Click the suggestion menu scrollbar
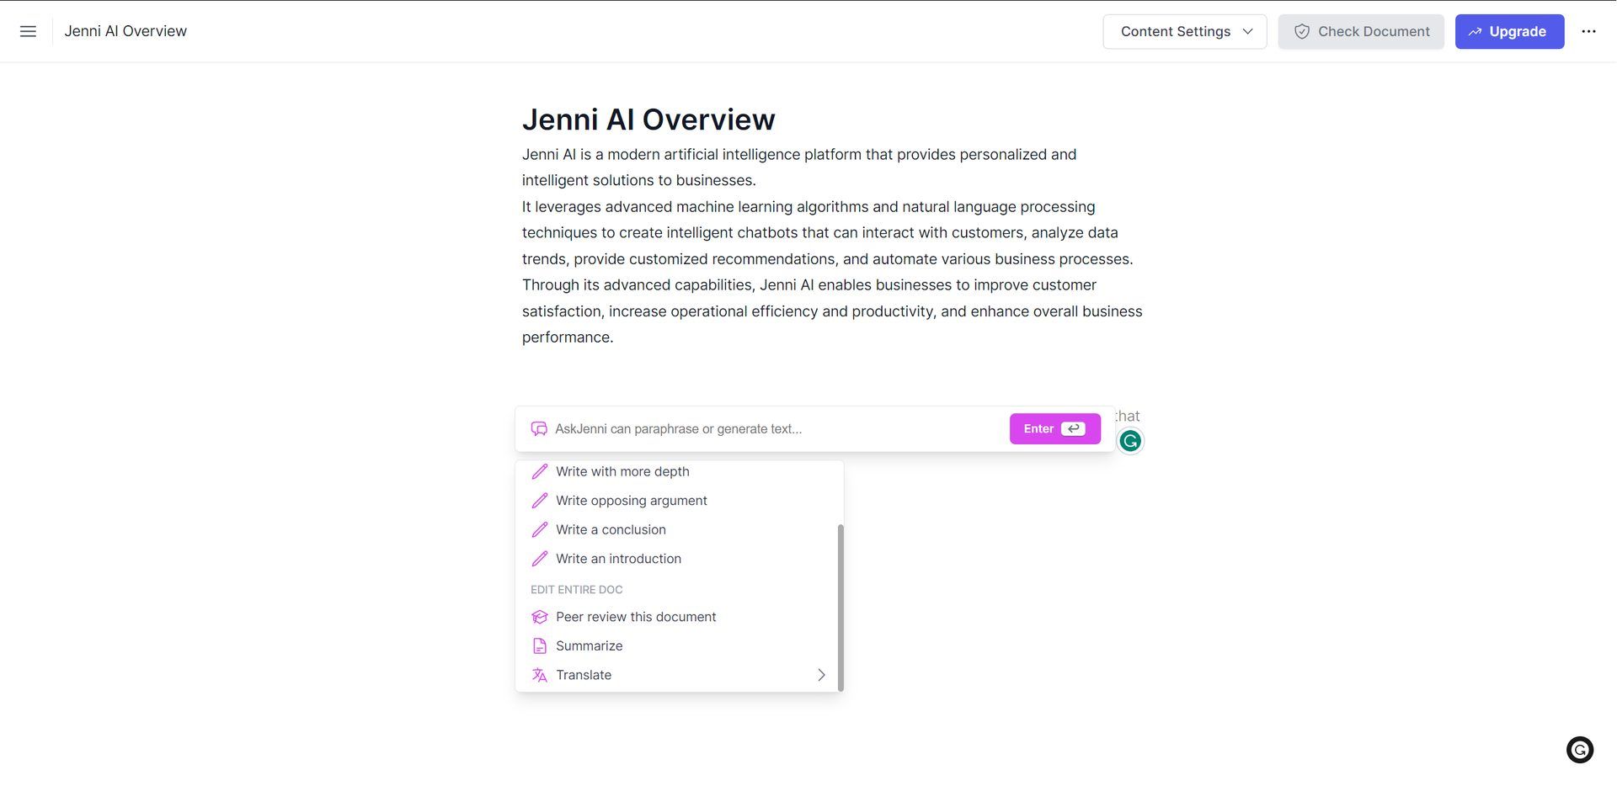 pos(841,607)
